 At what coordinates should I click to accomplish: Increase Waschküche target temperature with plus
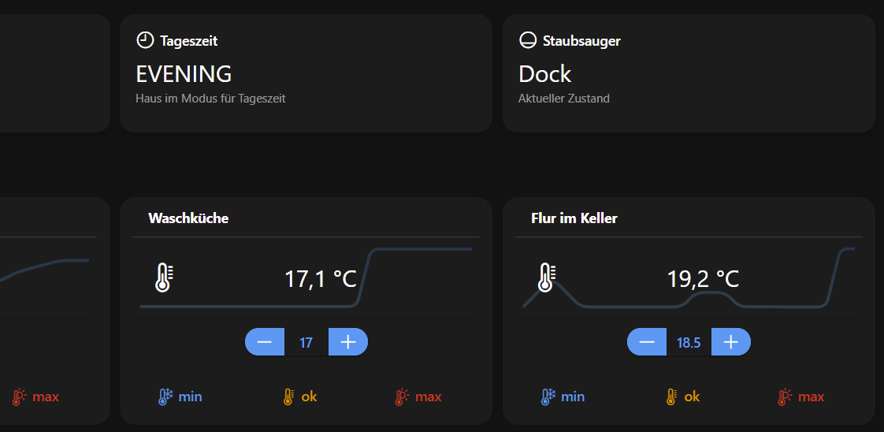coord(348,342)
